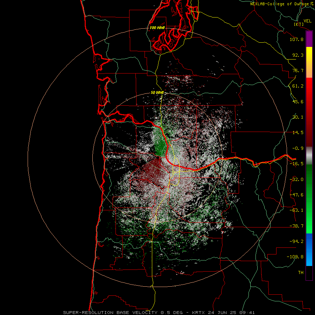Click the -78.7 velocity scale value

pos(296,226)
